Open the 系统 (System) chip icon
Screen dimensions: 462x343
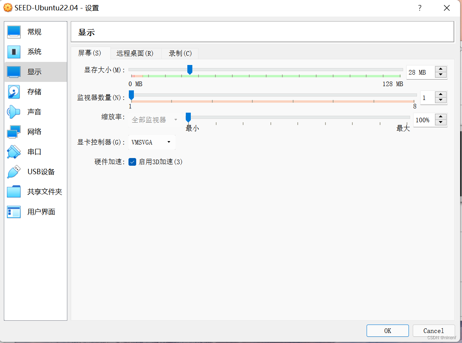pos(14,52)
